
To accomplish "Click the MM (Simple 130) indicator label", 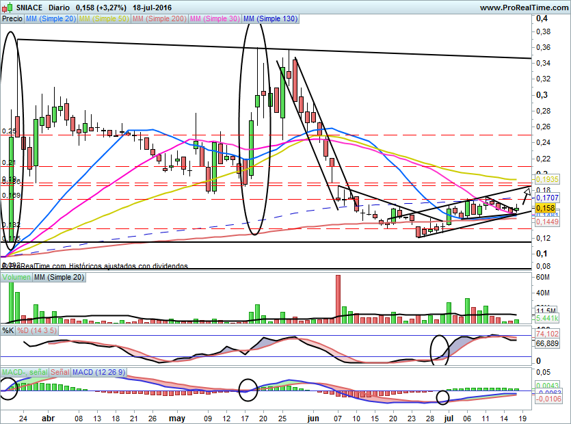I will [x=271, y=19].
